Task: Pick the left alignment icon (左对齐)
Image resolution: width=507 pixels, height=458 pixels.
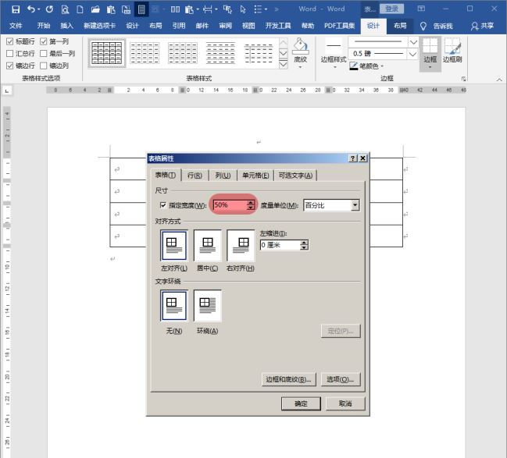Action: coord(173,245)
